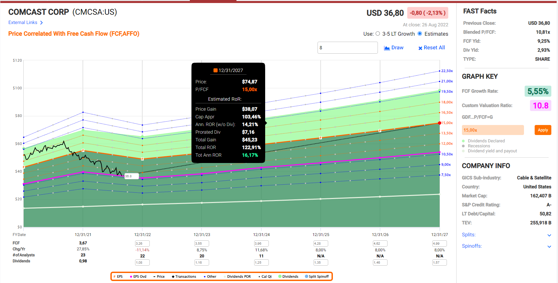Viewport: 558px width, 283px height.
Task: Open the External Links chevron
Action: pyautogui.click(x=41, y=23)
